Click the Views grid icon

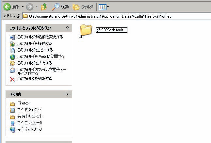(103, 7)
